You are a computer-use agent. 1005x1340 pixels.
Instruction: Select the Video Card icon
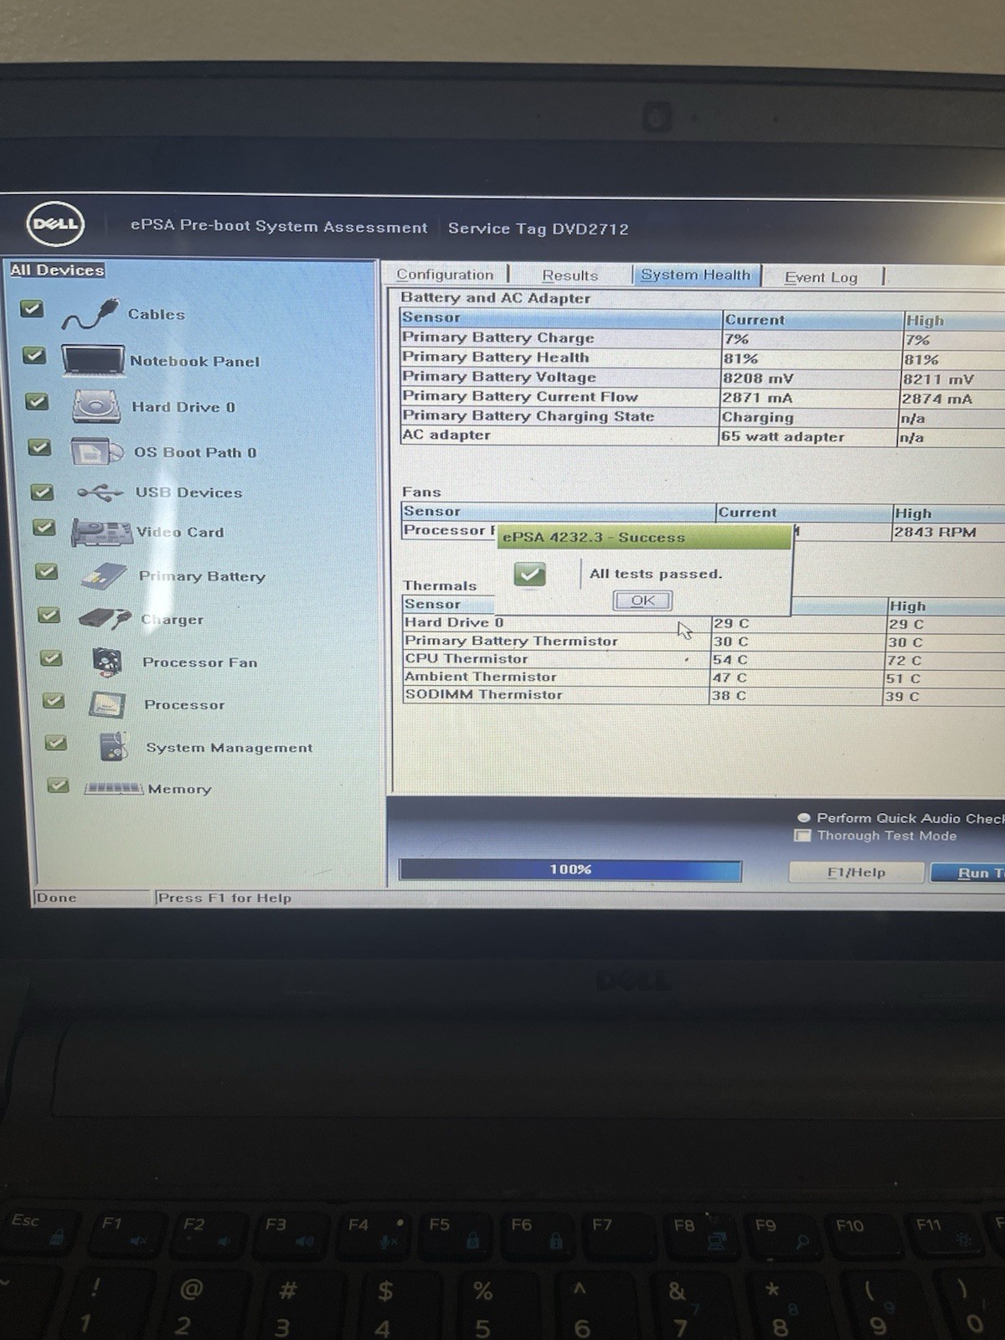coord(102,533)
